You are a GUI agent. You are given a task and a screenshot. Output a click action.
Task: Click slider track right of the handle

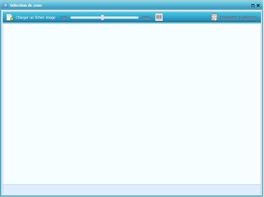[120, 17]
